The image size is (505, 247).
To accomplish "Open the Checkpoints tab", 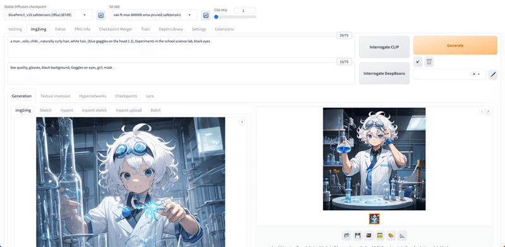I will (x=126, y=96).
